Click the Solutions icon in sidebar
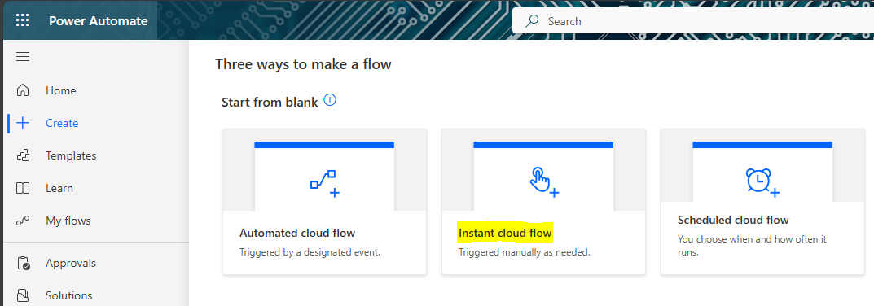The image size is (874, 306). click(23, 295)
